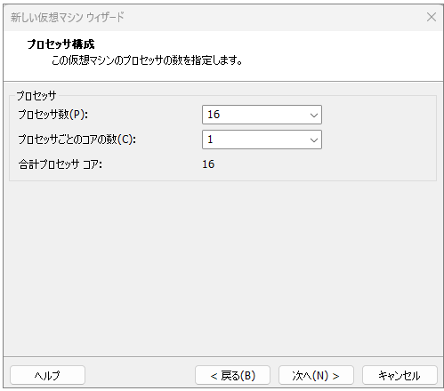Click the empty gray area below the プロセッサ group
The image size is (444, 391).
pos(222,267)
